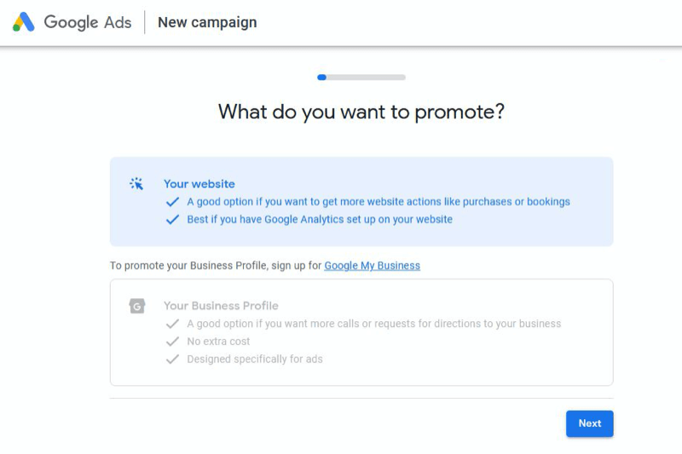Image resolution: width=682 pixels, height=454 pixels.
Task: Click the Google Ads wordmark text
Action: 88,22
